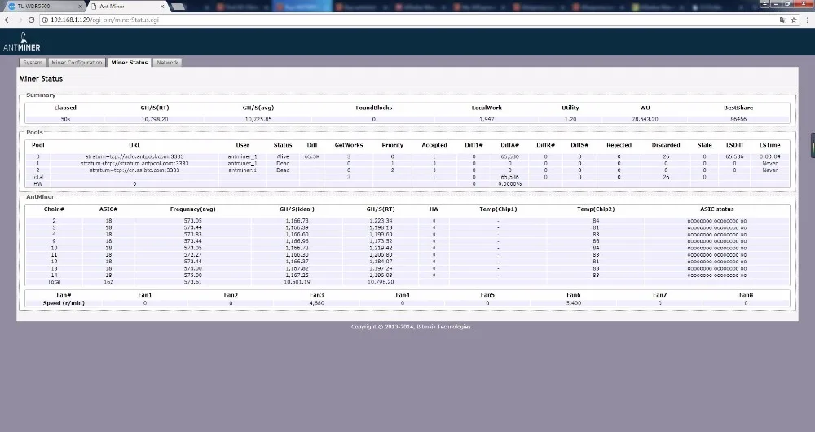Viewport: 815px width, 432px height.
Task: Click the Dead status of pool 1
Action: pos(283,163)
